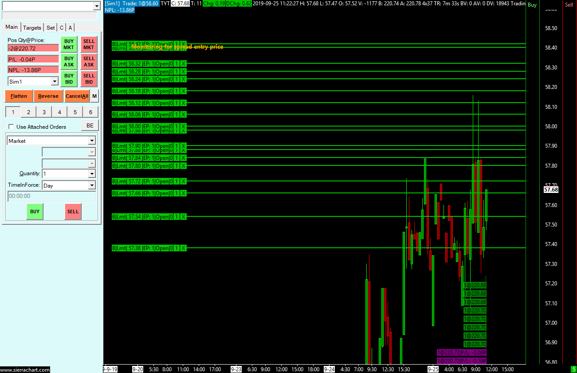Cancel the 58.06 buy limit via its X

click(x=184, y=115)
